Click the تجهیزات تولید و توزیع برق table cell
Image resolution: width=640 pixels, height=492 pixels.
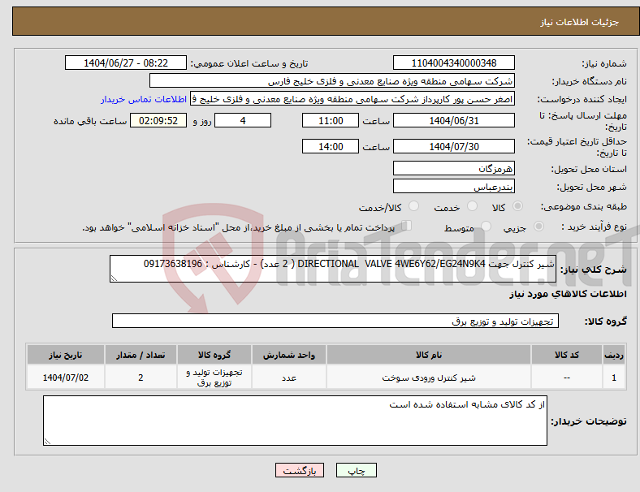(214, 378)
